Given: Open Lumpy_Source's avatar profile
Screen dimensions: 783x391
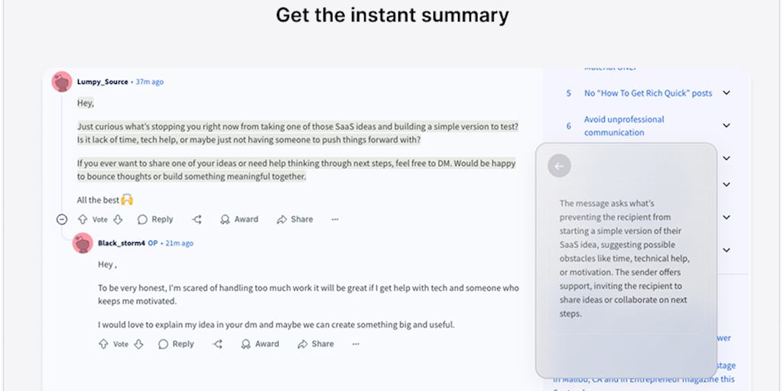Looking at the screenshot, I should [x=62, y=82].
